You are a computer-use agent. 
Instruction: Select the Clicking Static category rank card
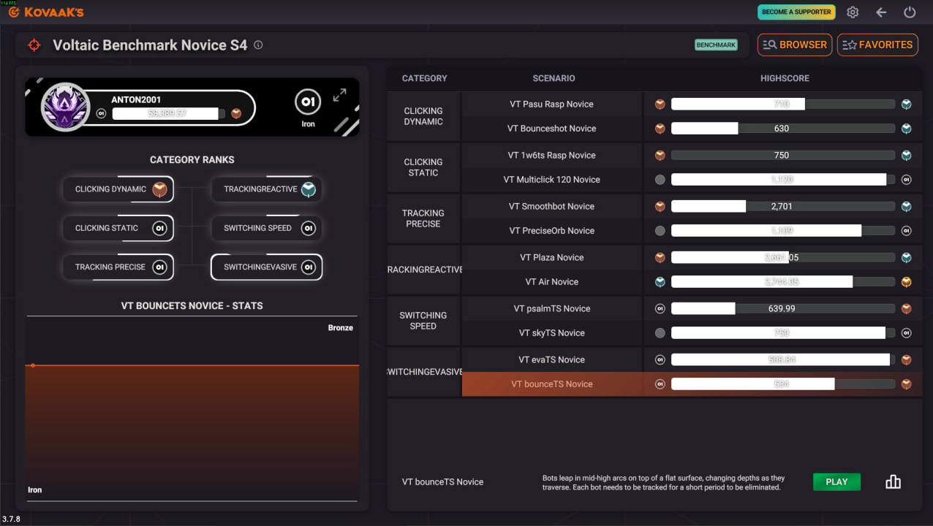118,228
